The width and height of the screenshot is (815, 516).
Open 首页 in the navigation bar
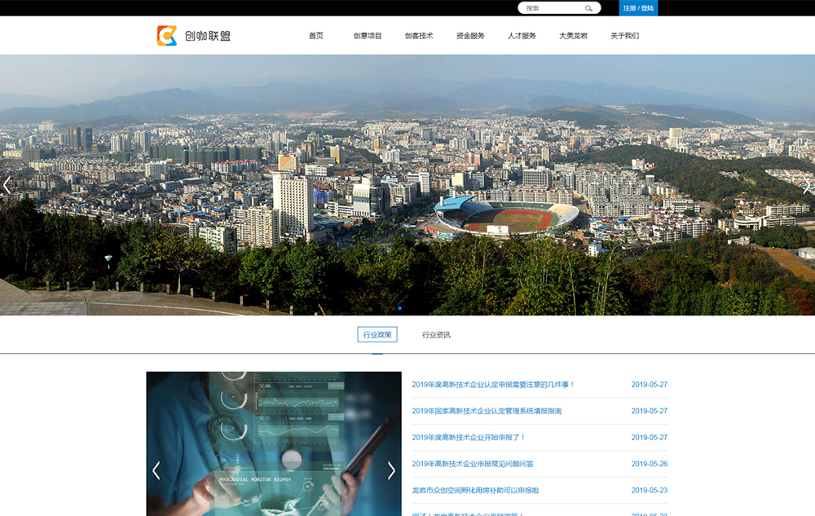pyautogui.click(x=316, y=36)
